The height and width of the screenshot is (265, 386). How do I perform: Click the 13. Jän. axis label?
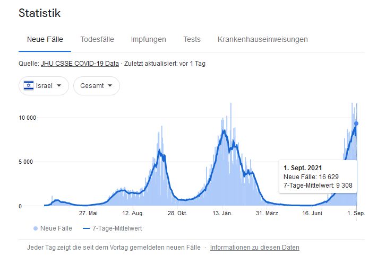click(x=224, y=214)
